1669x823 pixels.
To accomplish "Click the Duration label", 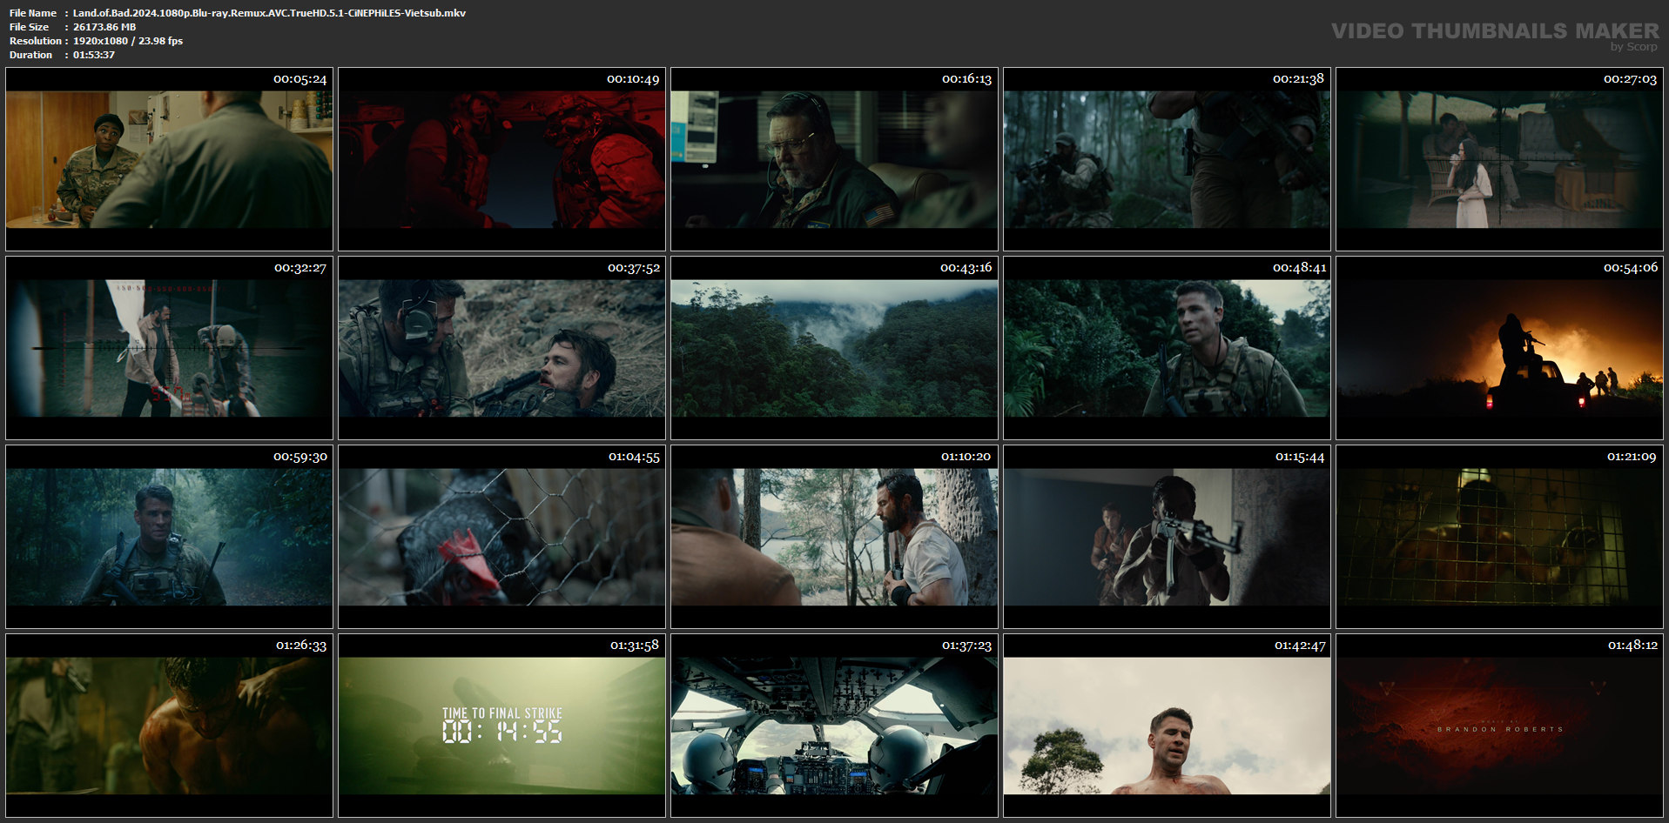I will point(31,55).
